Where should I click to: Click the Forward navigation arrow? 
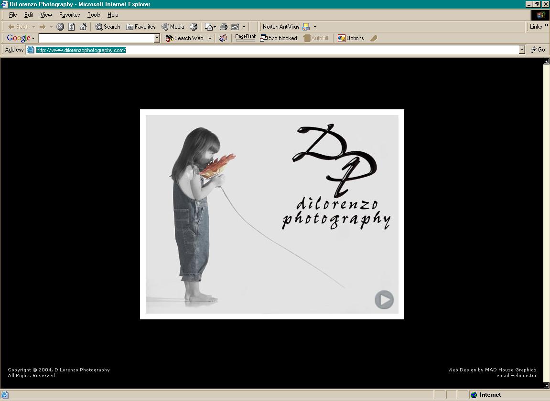pos(43,27)
